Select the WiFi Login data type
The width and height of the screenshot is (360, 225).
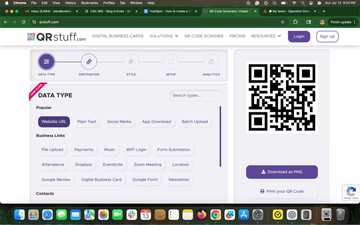click(x=136, y=150)
